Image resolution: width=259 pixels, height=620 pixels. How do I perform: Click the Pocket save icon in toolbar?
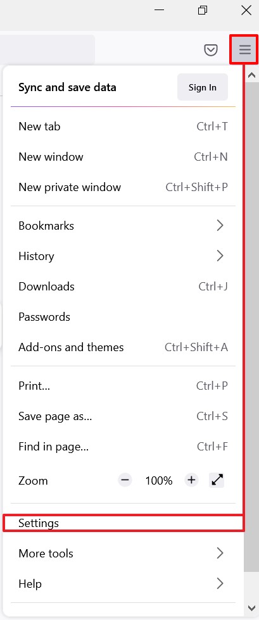(211, 50)
